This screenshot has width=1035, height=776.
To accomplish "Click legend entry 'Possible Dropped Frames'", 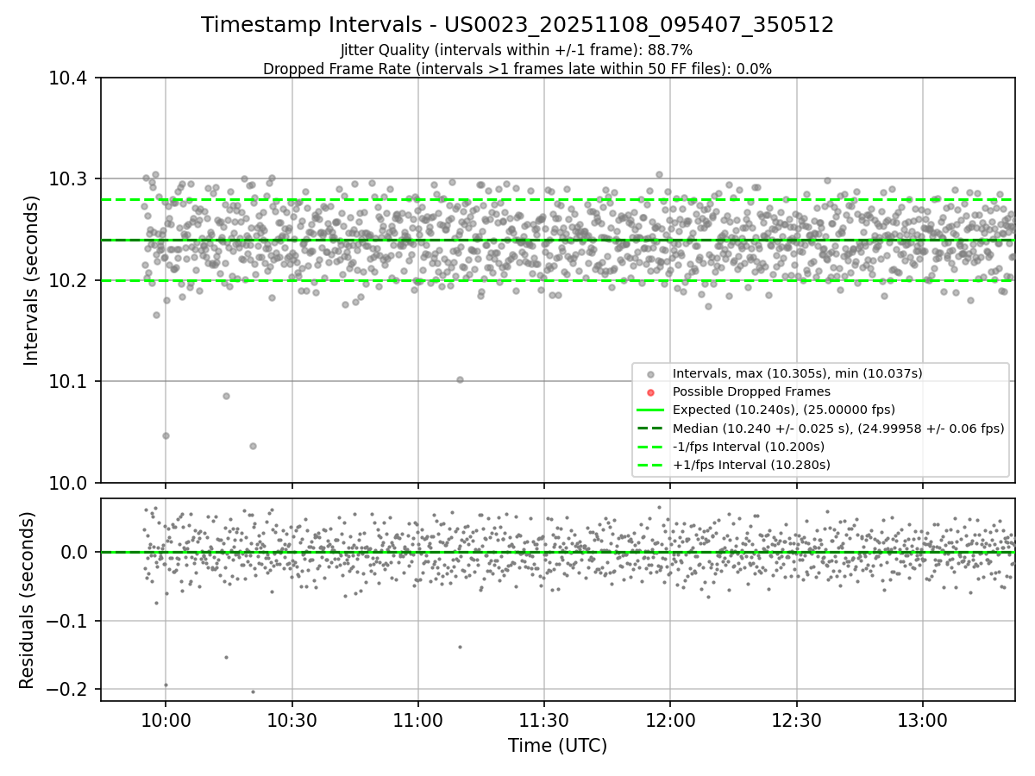I will point(751,391).
